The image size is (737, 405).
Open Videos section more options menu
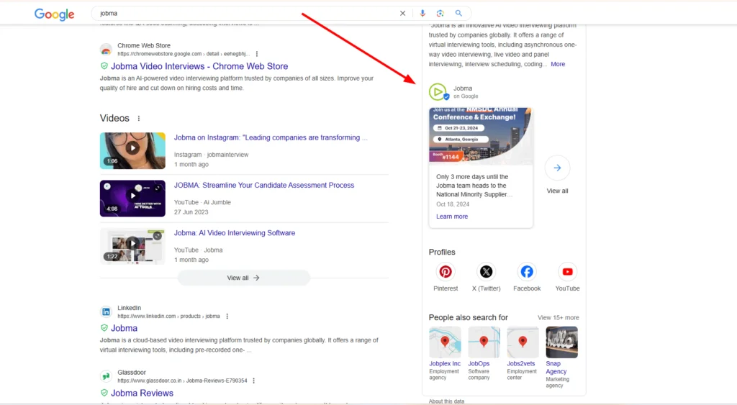click(x=139, y=119)
